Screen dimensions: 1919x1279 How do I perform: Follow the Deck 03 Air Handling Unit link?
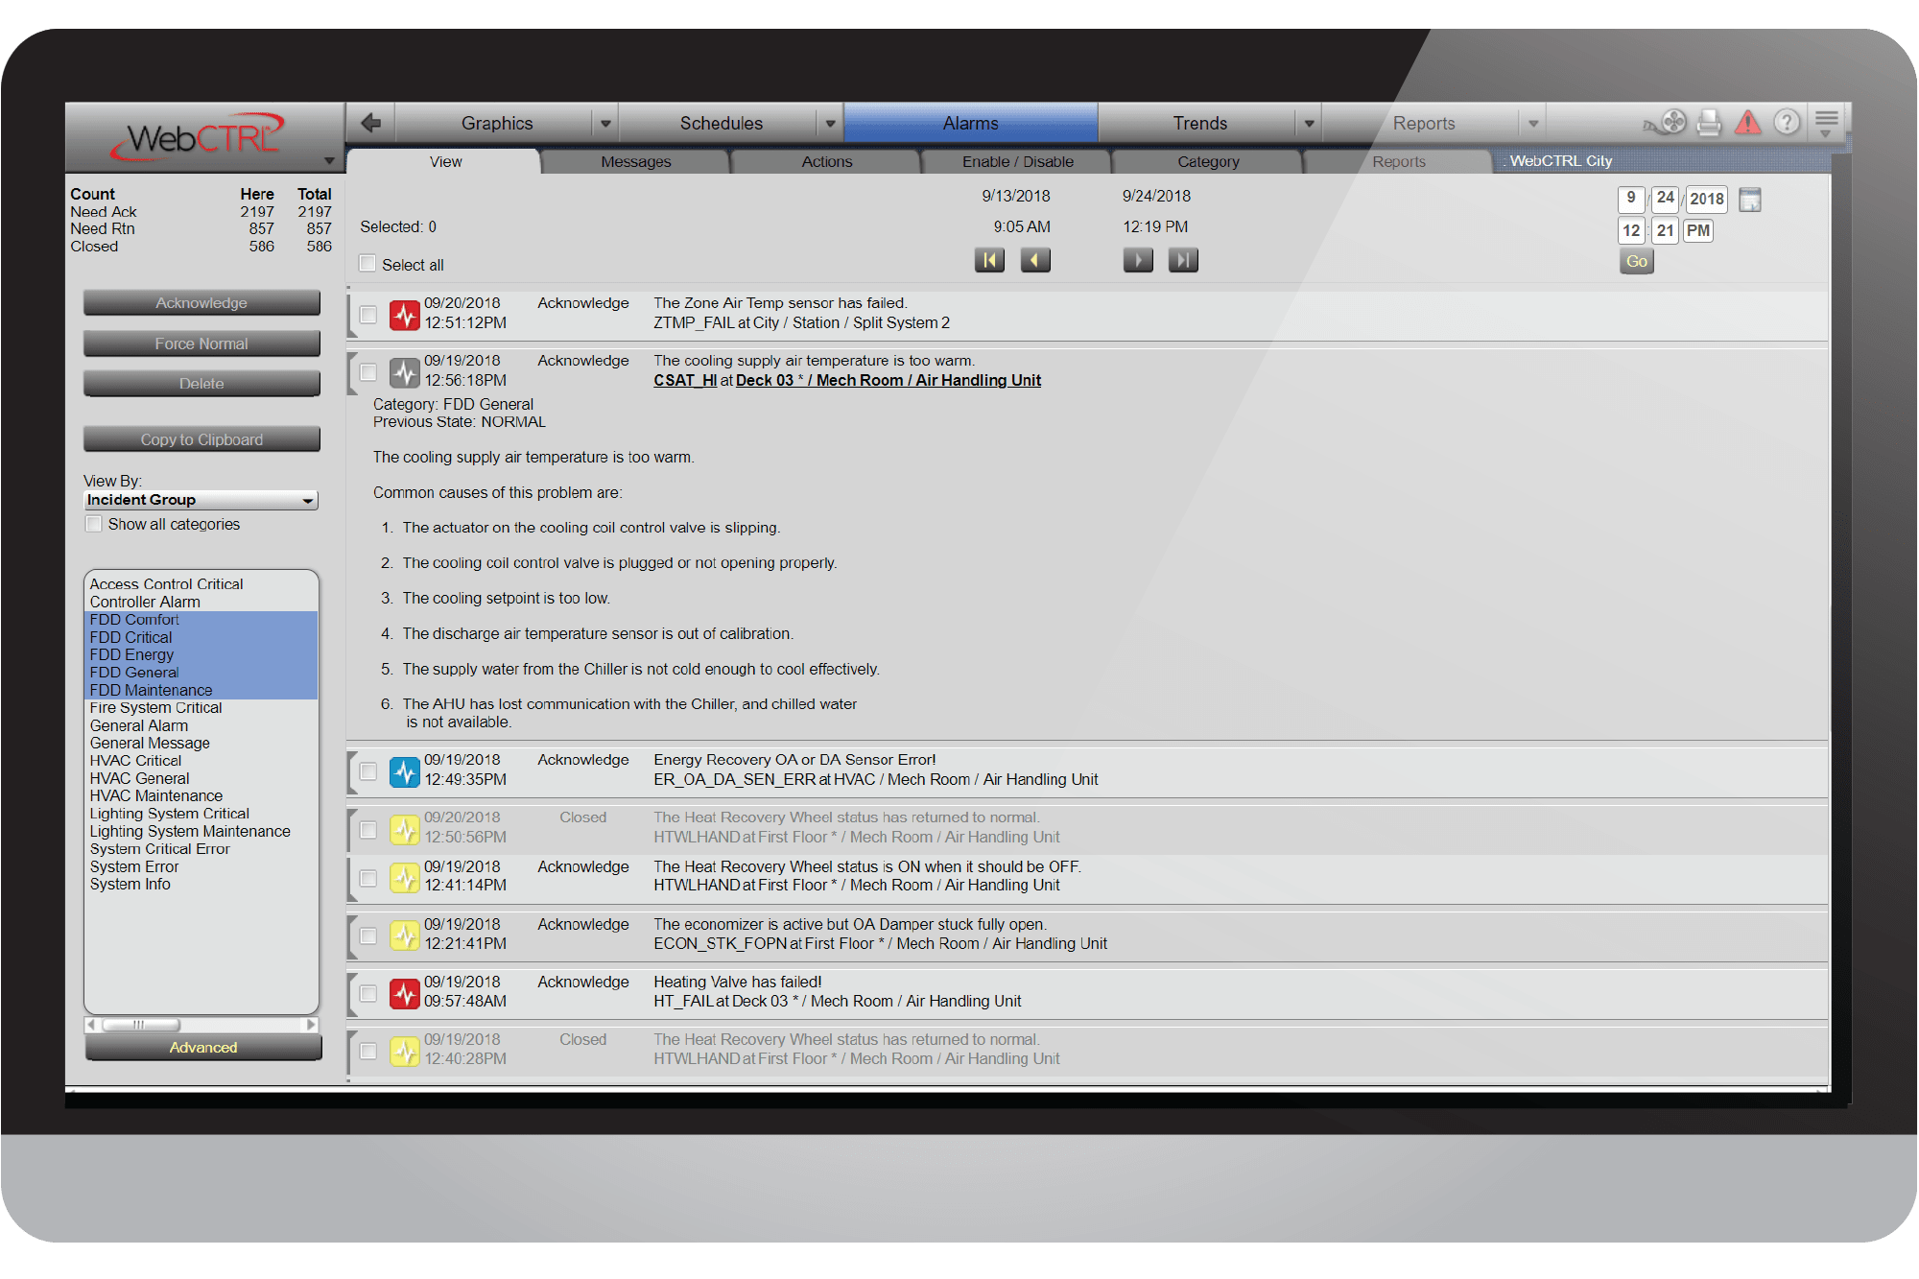tap(886, 380)
